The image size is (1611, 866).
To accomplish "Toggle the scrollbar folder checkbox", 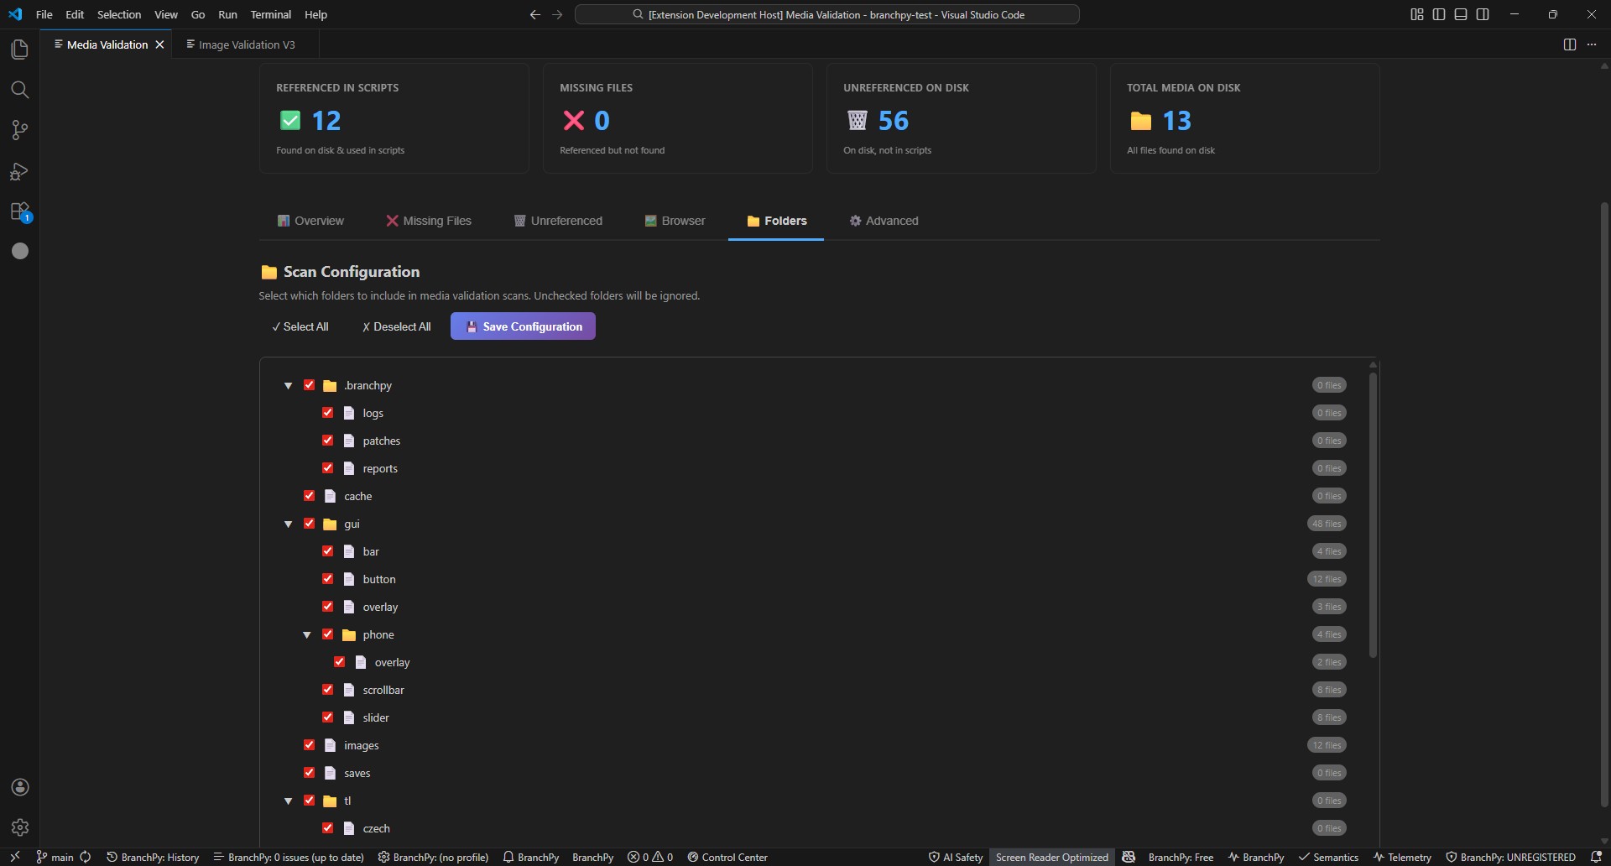I will click(328, 690).
